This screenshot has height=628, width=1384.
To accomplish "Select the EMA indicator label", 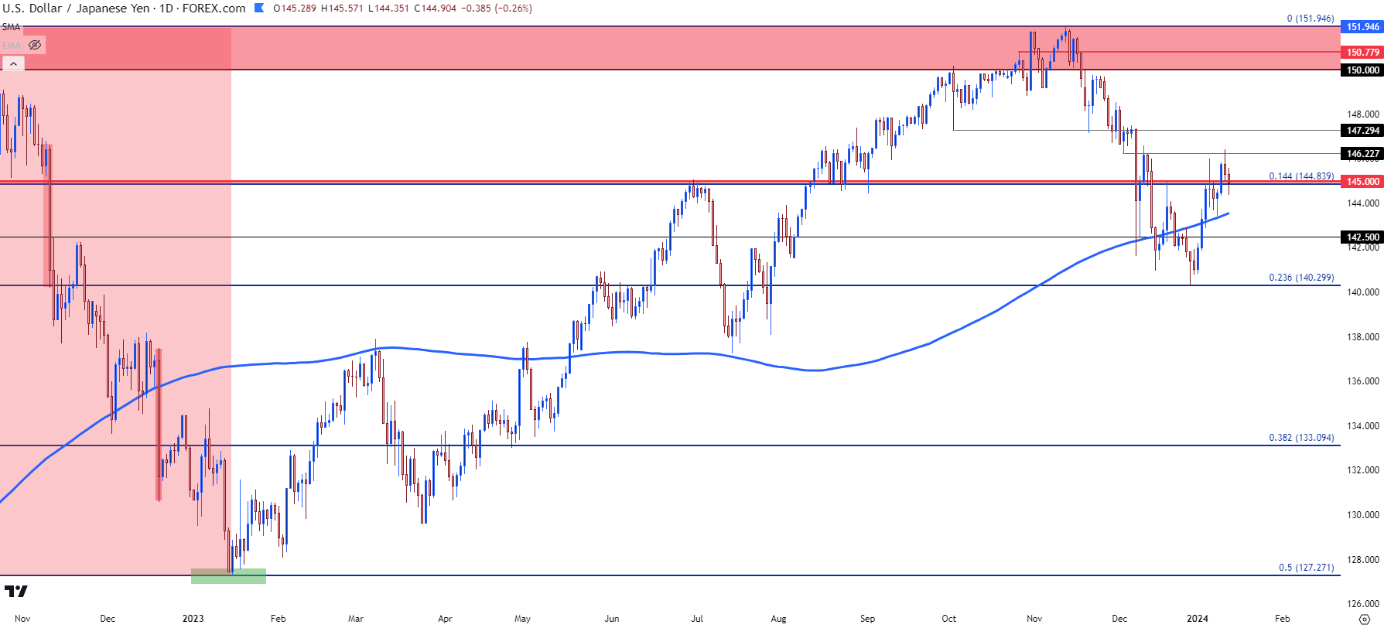I will [12, 45].
